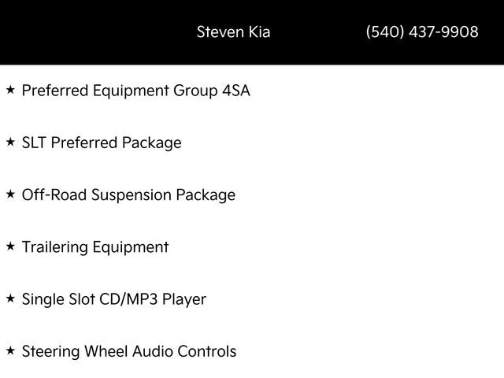Click the word "Trailering" in the list
This screenshot has width=504, height=378.
click(x=55, y=247)
